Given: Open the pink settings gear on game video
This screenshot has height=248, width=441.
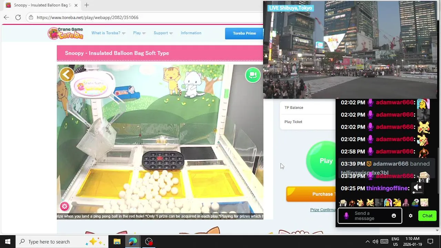Looking at the screenshot, I should [x=64, y=206].
